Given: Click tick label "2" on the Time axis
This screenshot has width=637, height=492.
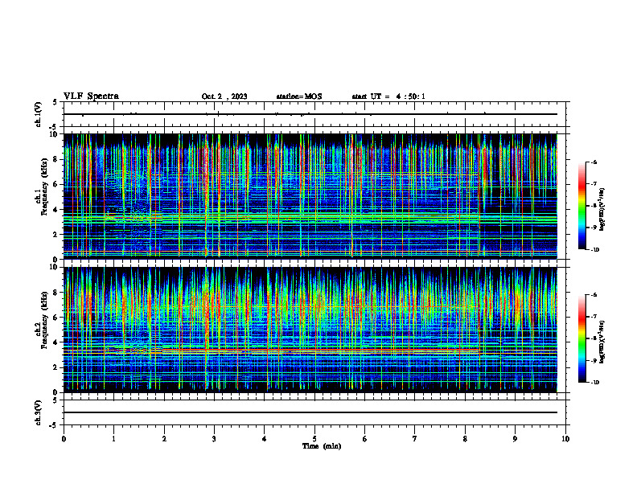Looking at the screenshot, I should click(x=164, y=439).
